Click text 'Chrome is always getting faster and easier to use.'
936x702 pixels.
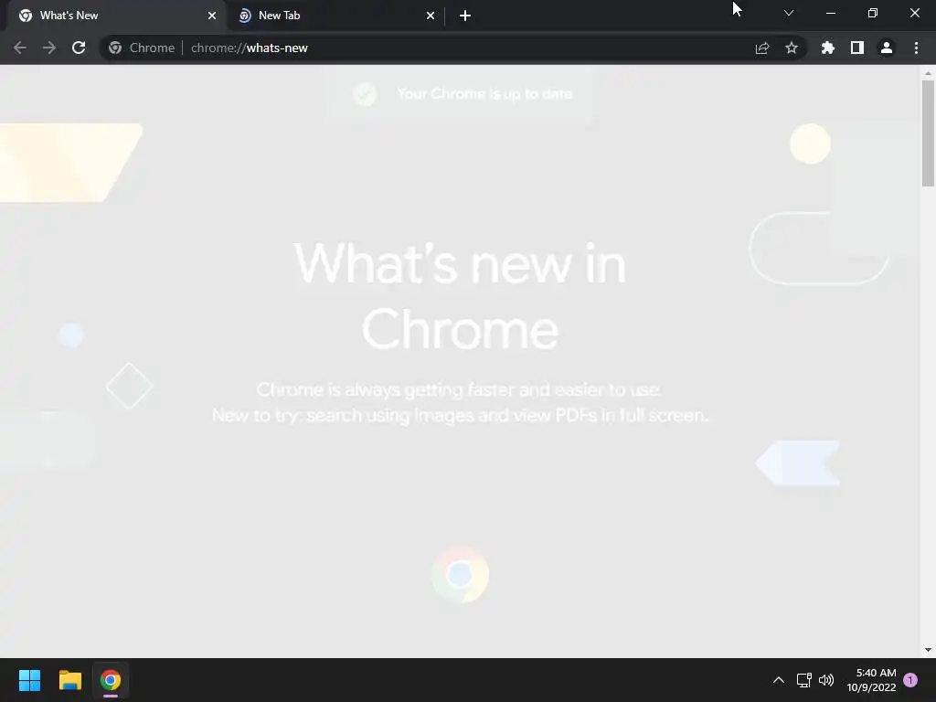459,389
